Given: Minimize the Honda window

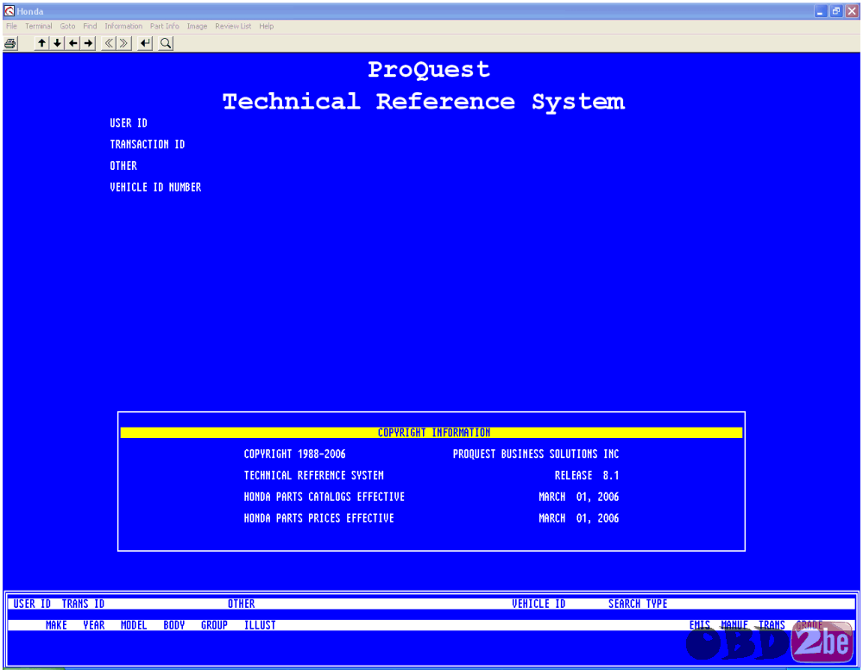Looking at the screenshot, I should [821, 11].
